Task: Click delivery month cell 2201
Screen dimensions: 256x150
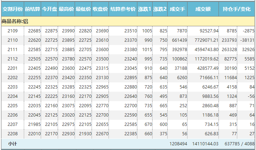Action: click(13, 68)
